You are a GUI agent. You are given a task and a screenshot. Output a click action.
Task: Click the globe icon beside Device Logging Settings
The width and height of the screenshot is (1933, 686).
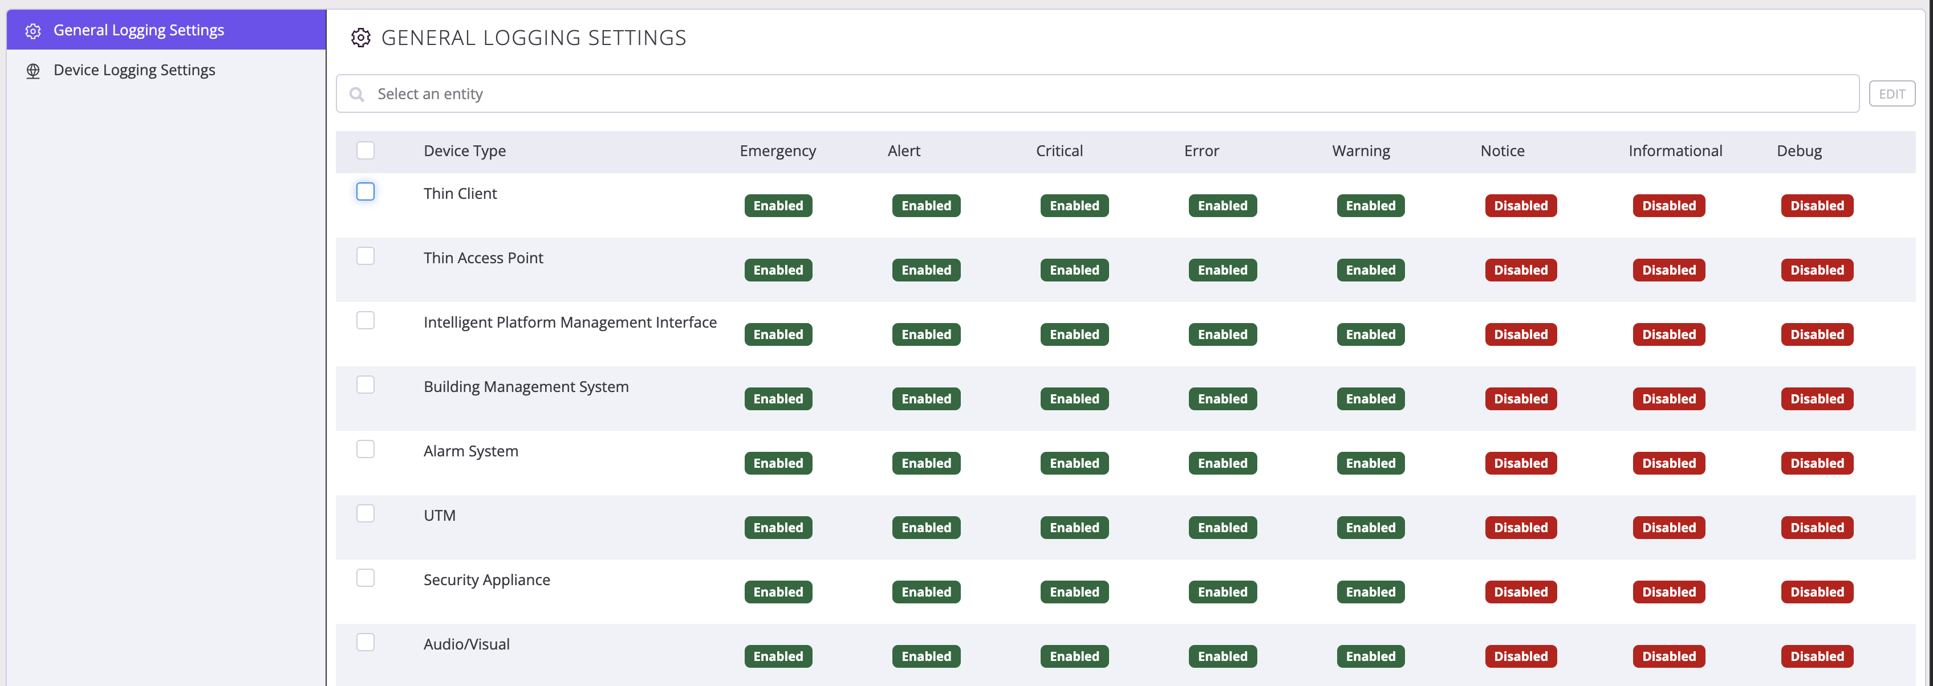(33, 71)
